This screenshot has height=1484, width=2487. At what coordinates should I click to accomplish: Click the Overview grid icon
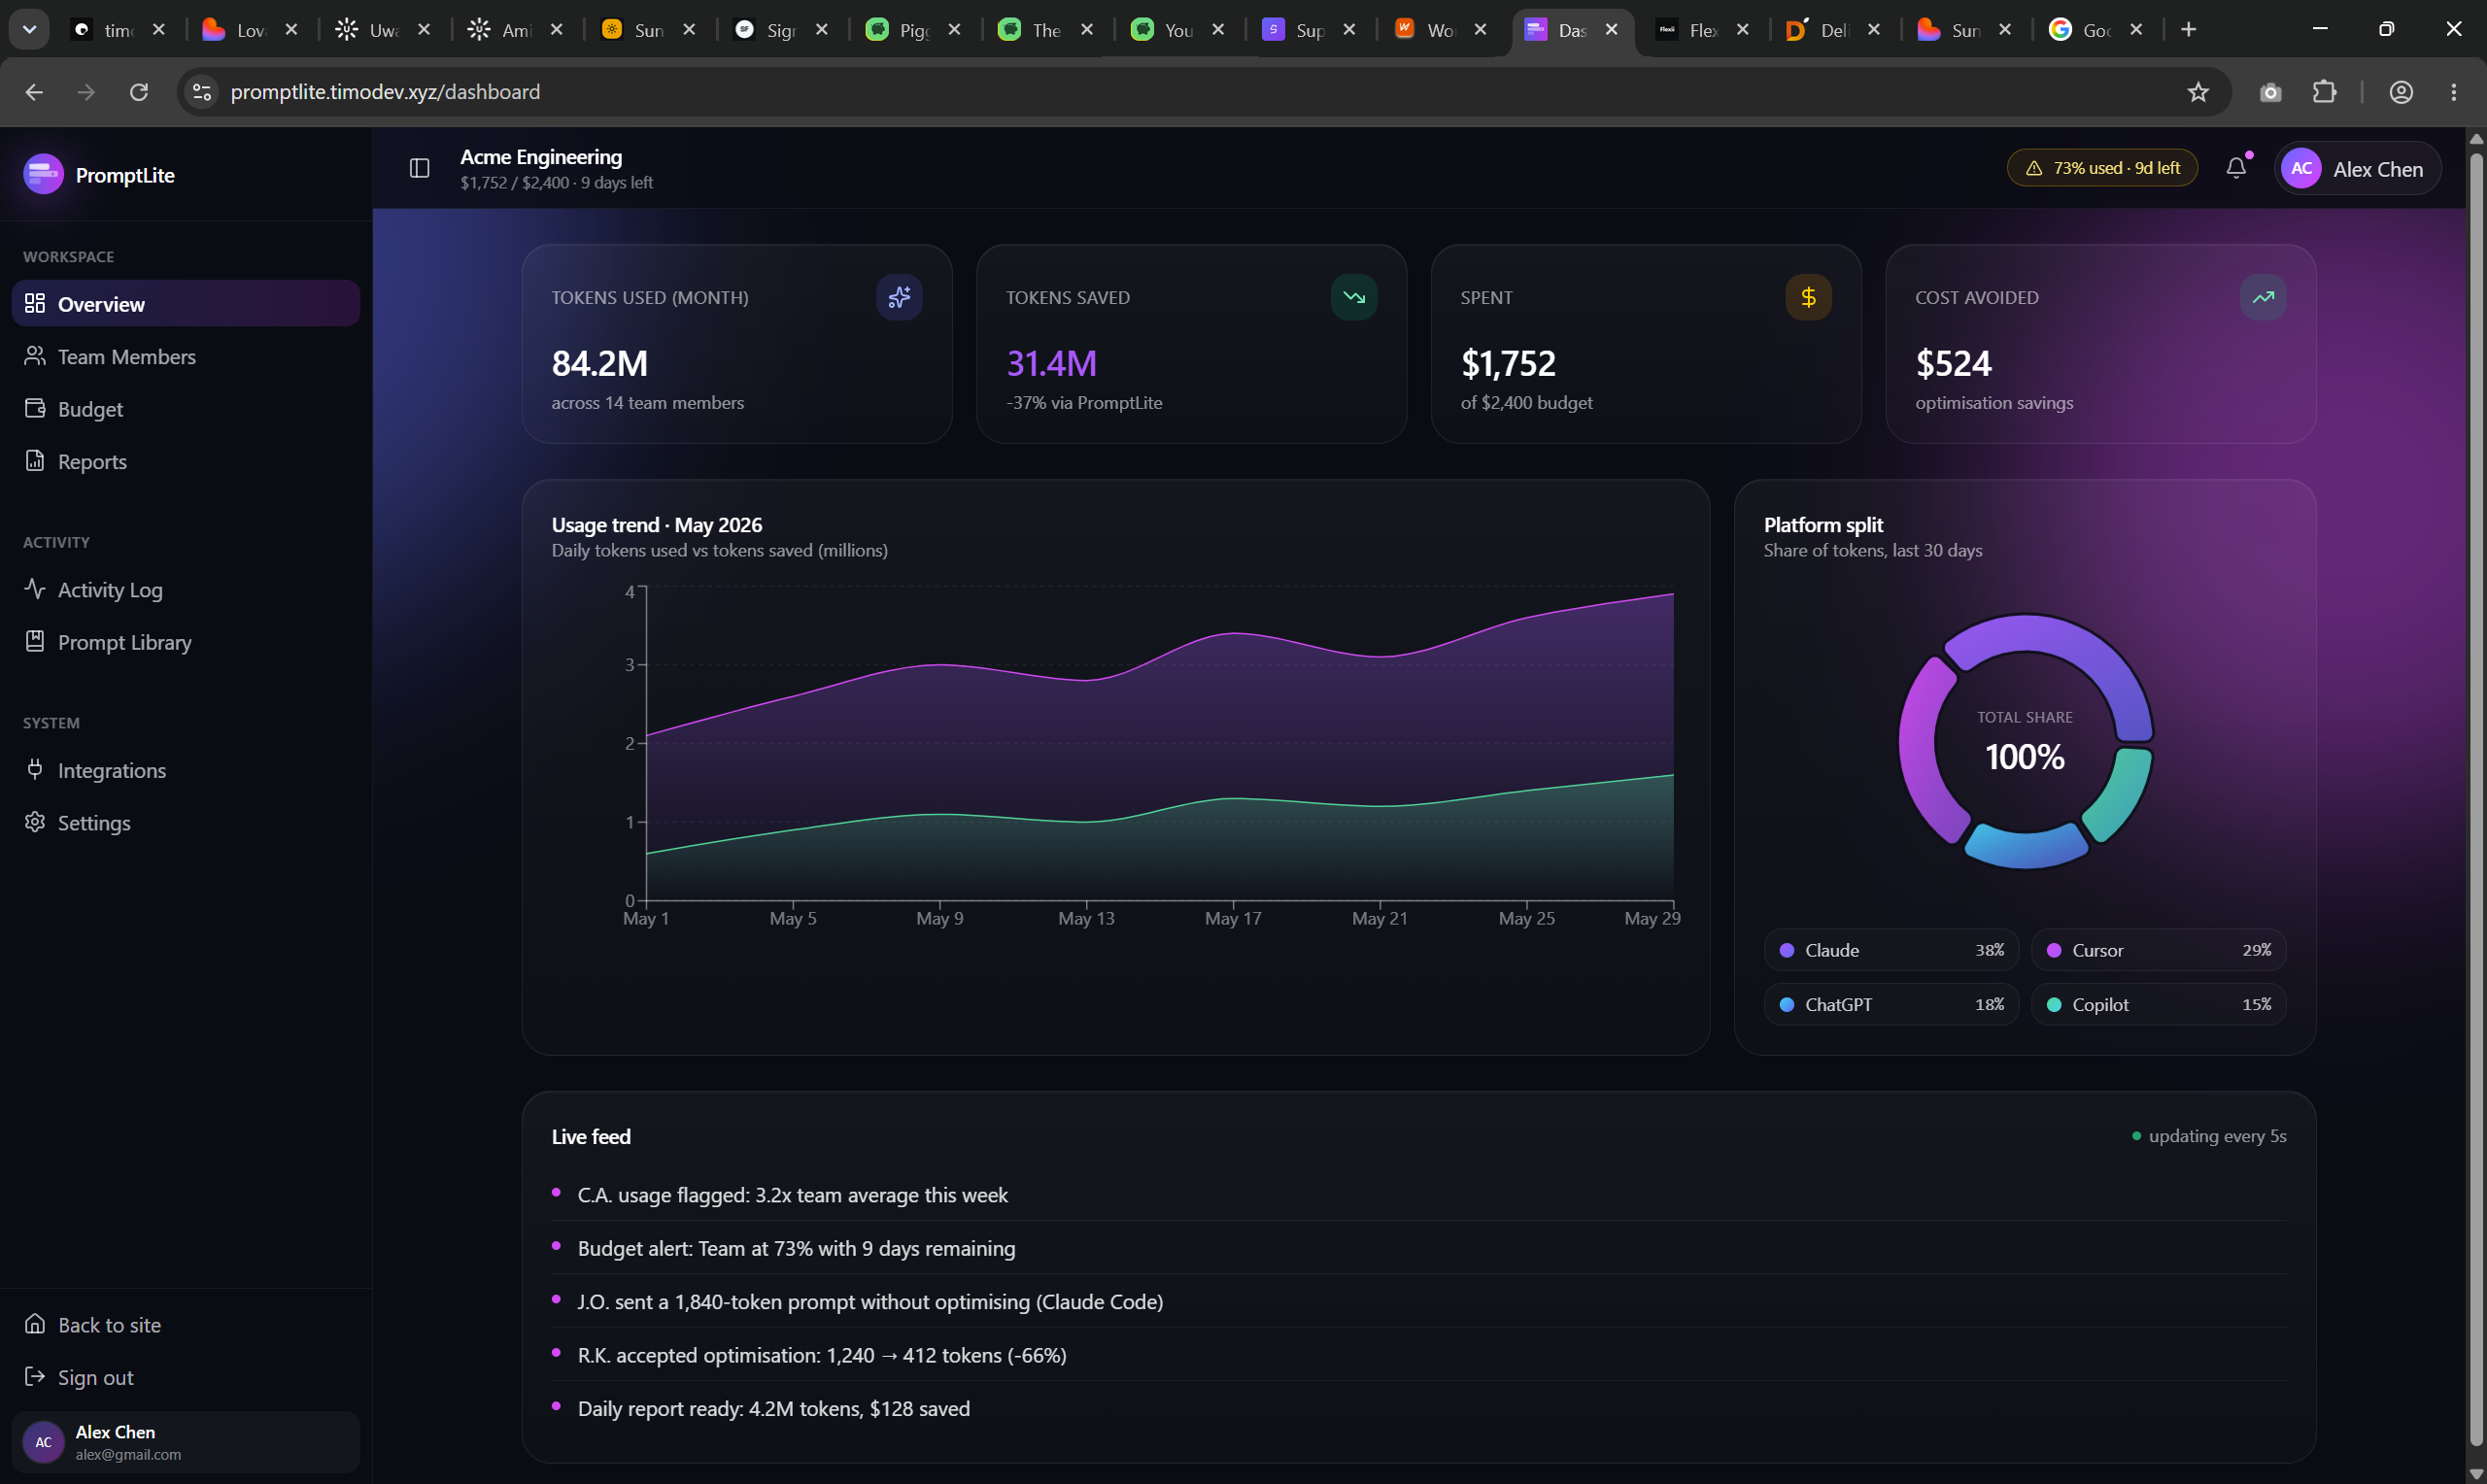point(35,303)
